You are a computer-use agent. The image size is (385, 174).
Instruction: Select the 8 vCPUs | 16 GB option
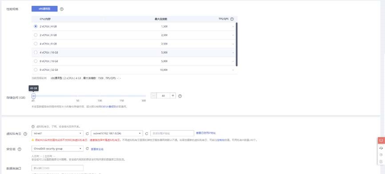point(36,61)
